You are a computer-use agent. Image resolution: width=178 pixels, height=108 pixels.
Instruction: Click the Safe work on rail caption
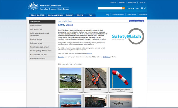[x=96, y=89]
